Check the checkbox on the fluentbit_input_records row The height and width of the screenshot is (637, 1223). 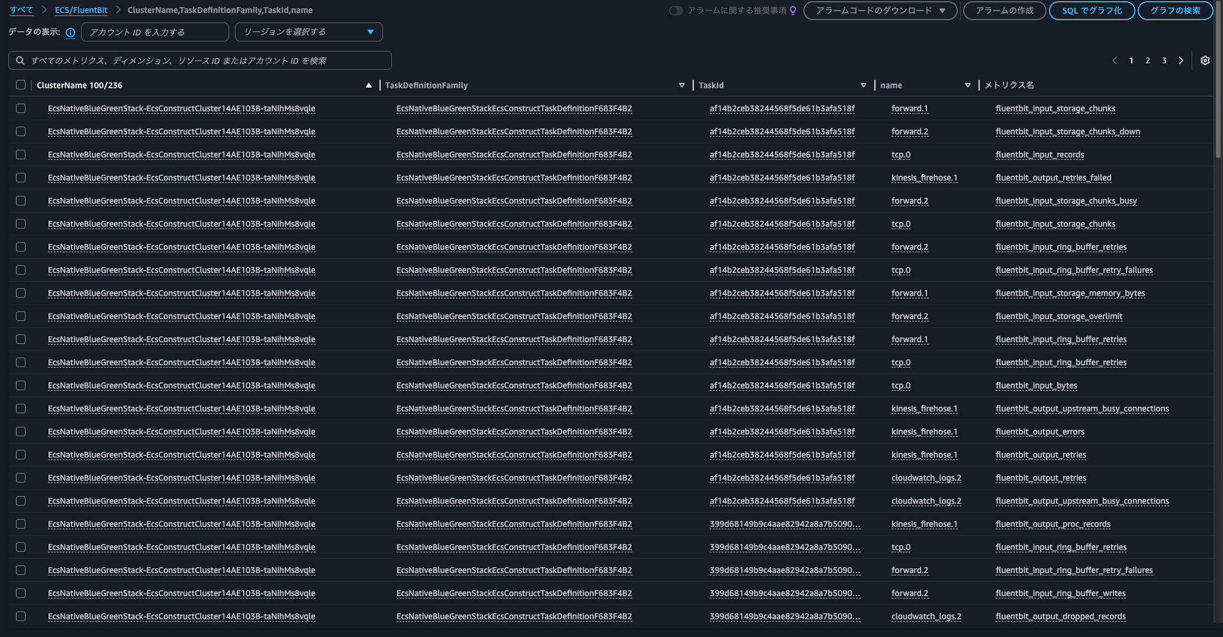coord(21,155)
